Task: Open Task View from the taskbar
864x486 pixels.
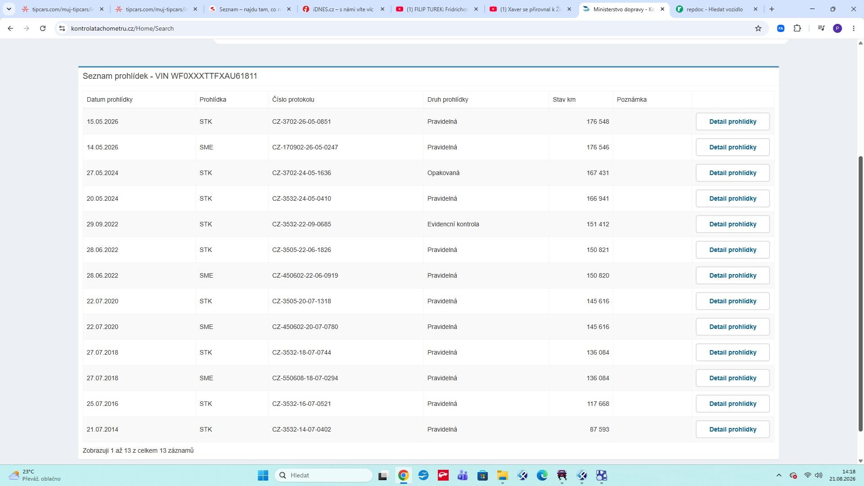Action: pyautogui.click(x=383, y=475)
